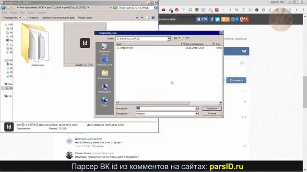Open Вид menu in Explorer
Screen dimensions: 307x172
point(23,12)
